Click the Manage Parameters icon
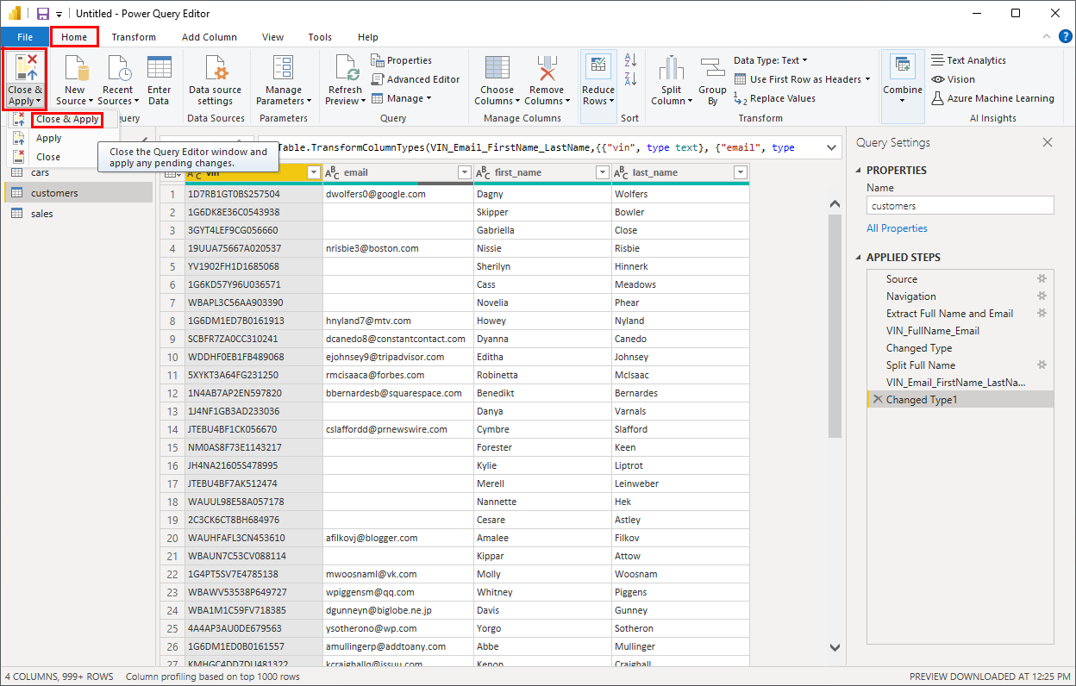This screenshot has width=1076, height=686. (283, 69)
